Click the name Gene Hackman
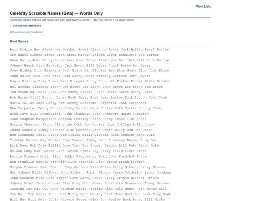This screenshot has height=201, width=268. 62,189
